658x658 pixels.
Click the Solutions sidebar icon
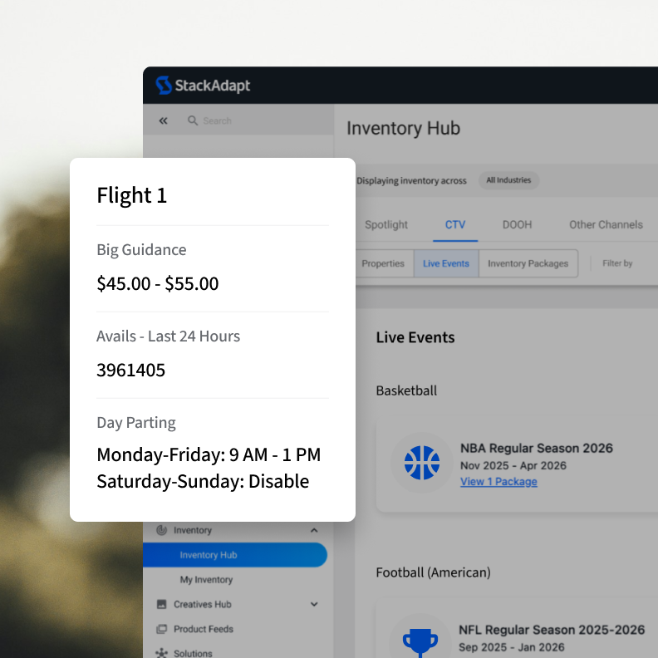(161, 653)
